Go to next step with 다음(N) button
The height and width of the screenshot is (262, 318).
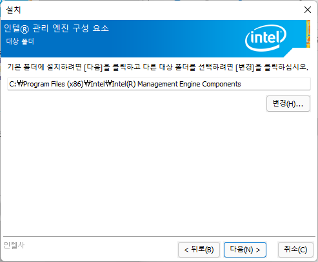[245, 250]
